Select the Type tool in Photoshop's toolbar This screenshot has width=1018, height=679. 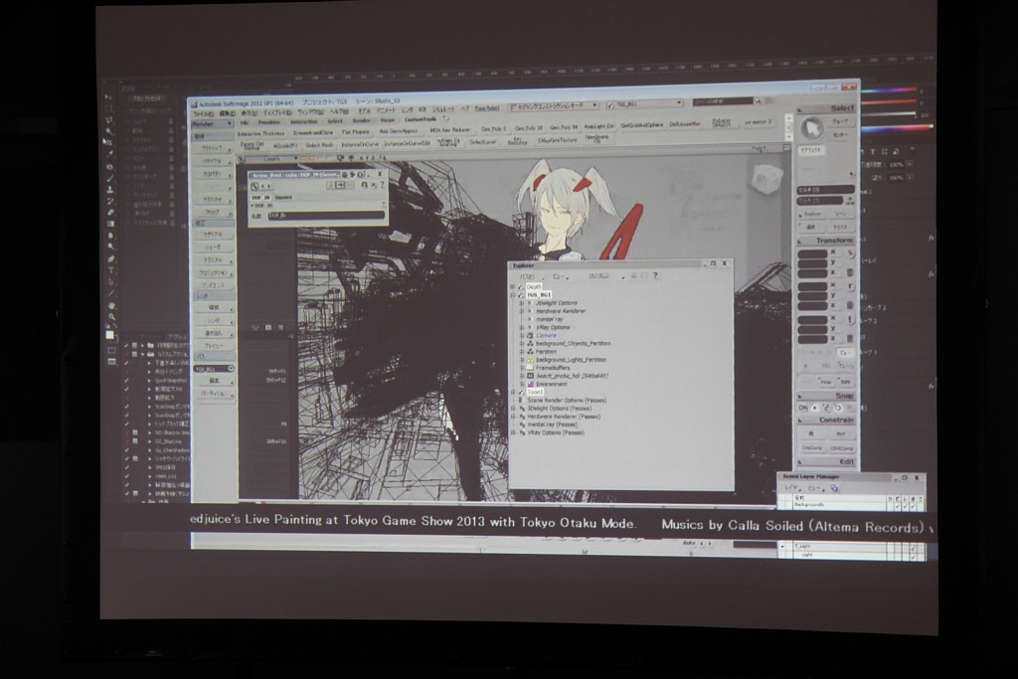pos(111,270)
